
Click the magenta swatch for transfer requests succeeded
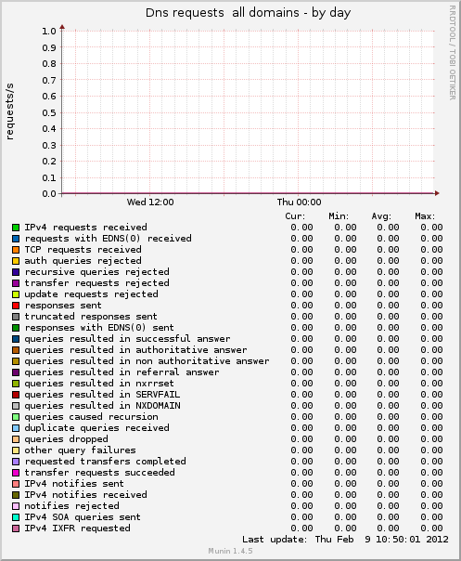coord(16,473)
